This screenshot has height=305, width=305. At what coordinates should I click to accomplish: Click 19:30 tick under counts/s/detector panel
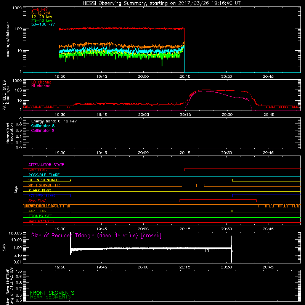click(x=60, y=77)
